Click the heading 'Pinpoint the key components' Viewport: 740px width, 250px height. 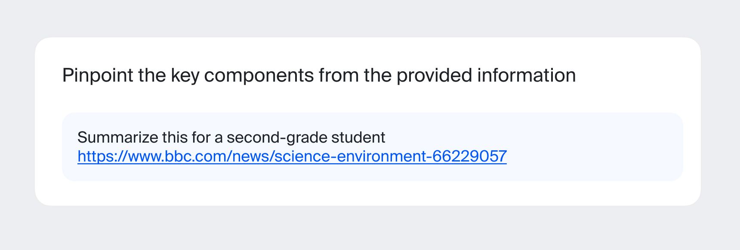tap(319, 76)
